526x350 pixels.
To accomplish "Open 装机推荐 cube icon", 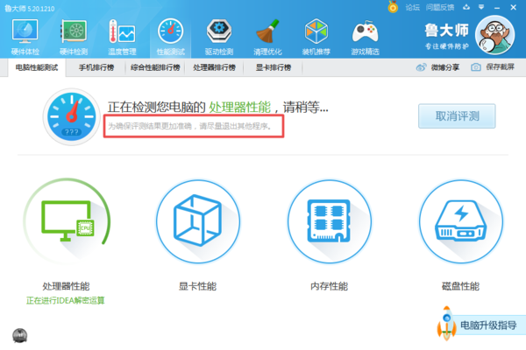I will coord(316,35).
